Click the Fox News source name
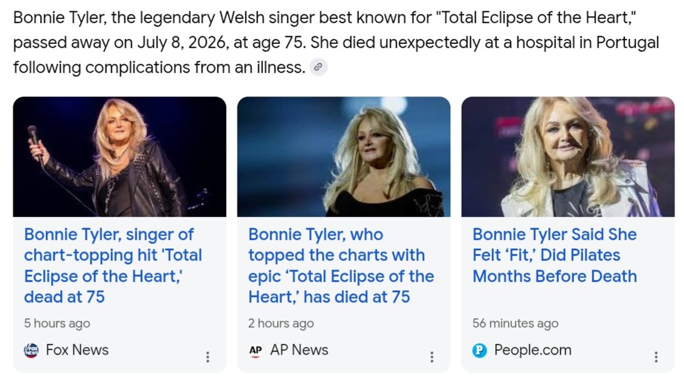The image size is (684, 376). [x=77, y=350]
